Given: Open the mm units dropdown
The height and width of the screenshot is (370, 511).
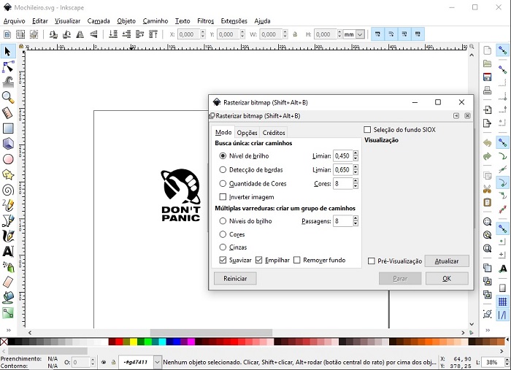Looking at the screenshot, I should pyautogui.click(x=360, y=34).
